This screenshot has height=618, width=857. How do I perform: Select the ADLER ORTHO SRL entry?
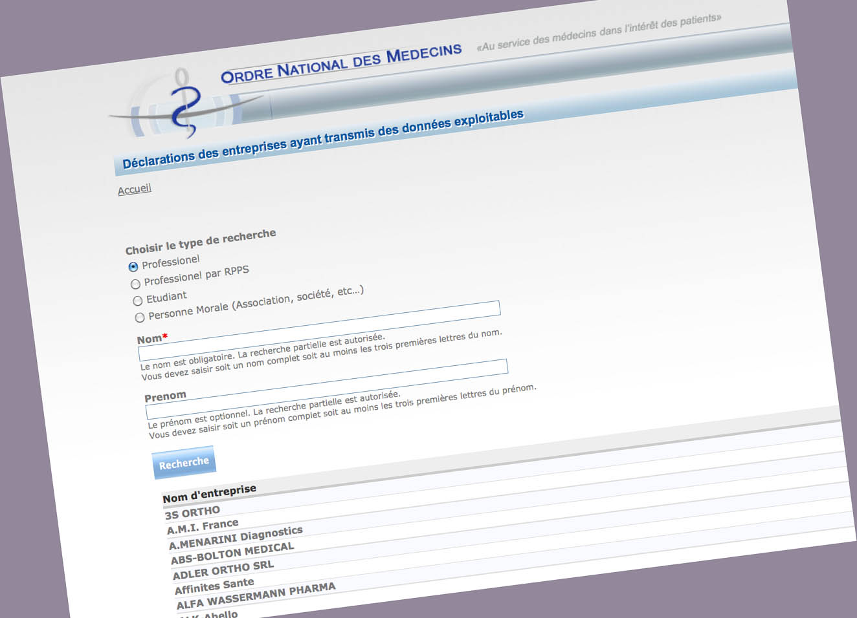223,570
